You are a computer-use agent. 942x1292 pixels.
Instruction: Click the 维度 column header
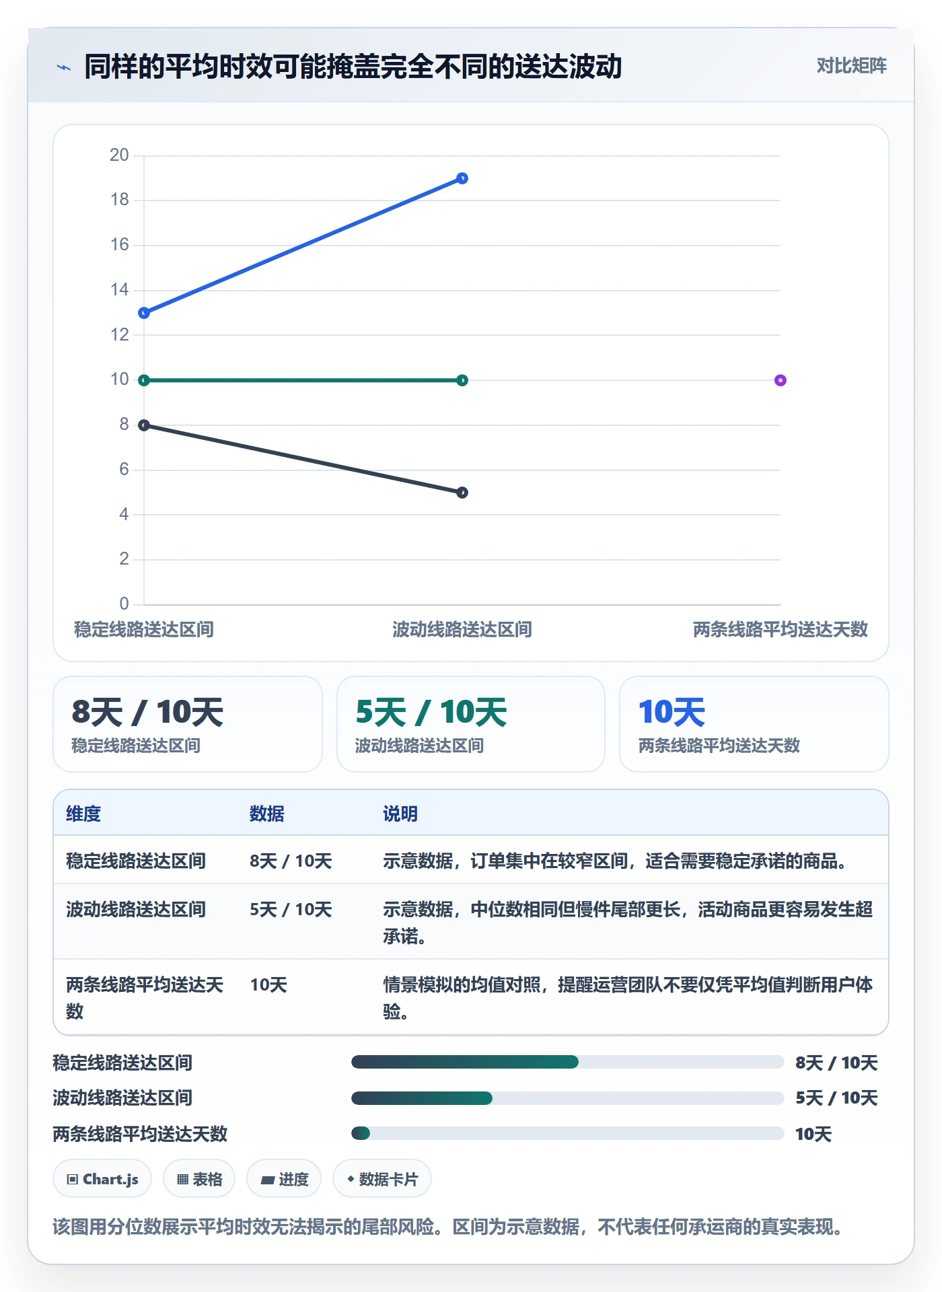[x=83, y=814]
